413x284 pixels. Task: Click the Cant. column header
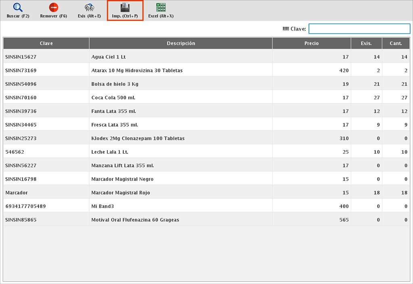(x=396, y=43)
